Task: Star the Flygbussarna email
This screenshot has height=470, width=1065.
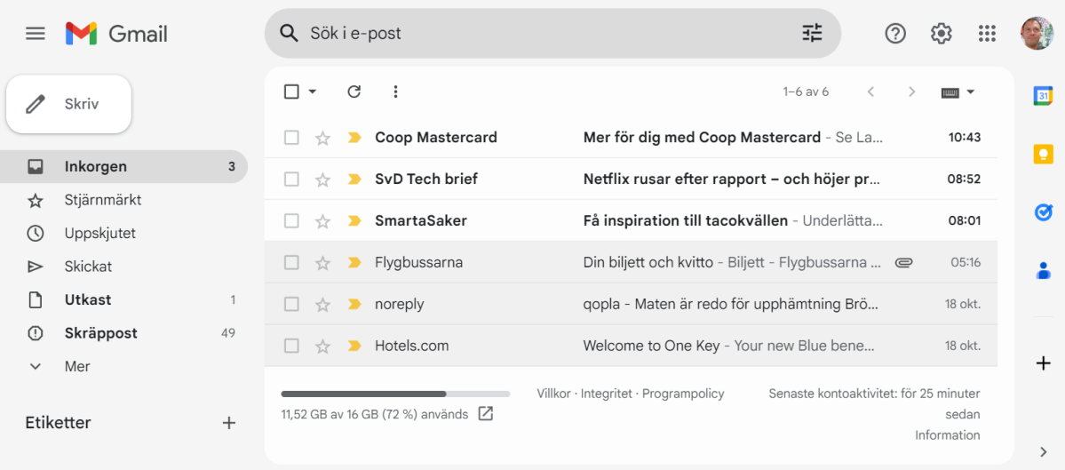Action: click(322, 263)
